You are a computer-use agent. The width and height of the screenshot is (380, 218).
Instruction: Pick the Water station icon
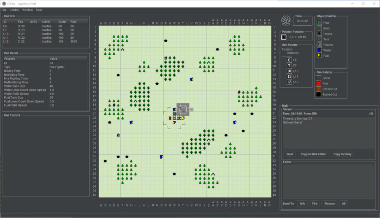[319, 50]
